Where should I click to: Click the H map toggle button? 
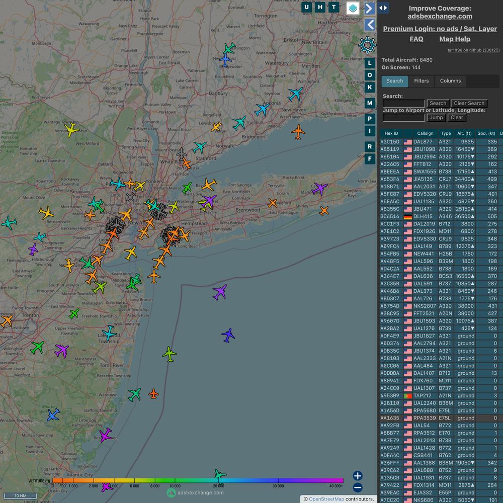[320, 7]
